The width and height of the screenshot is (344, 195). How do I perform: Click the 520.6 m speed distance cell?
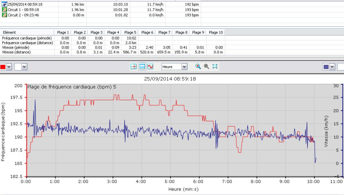click(x=147, y=52)
